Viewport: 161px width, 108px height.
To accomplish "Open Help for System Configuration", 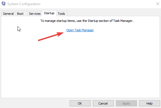I will pyautogui.click(x=150, y=103).
